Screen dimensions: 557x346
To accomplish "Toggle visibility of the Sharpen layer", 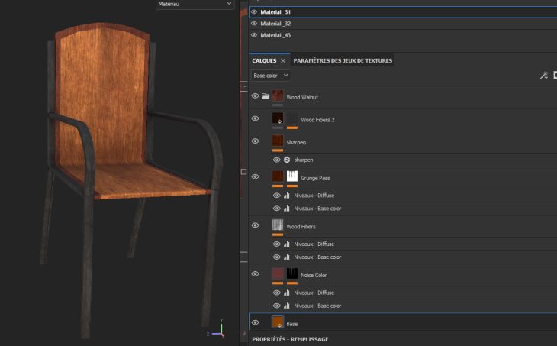I will [255, 141].
